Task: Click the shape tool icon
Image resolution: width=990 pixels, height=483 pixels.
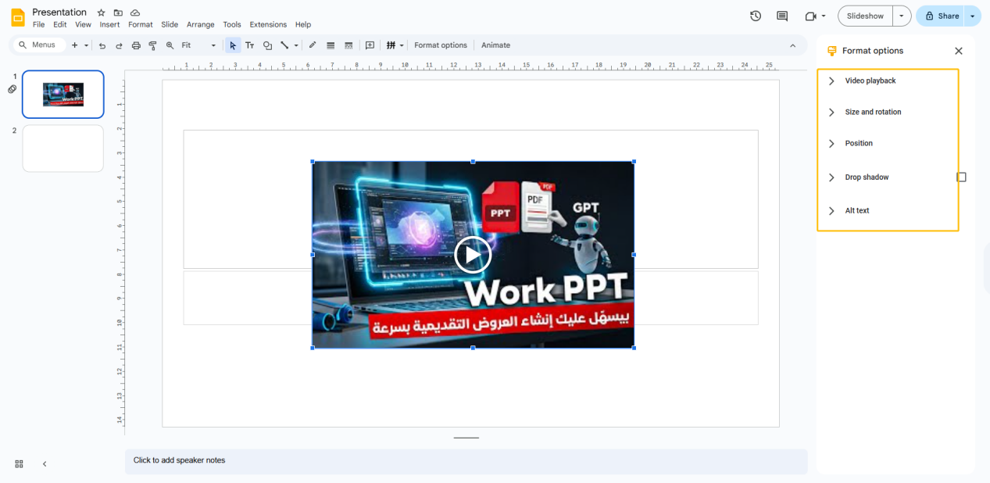Action: pyautogui.click(x=267, y=45)
